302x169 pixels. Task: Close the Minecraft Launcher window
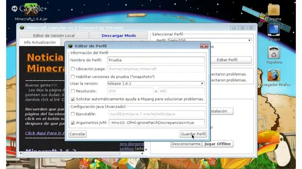click(251, 28)
